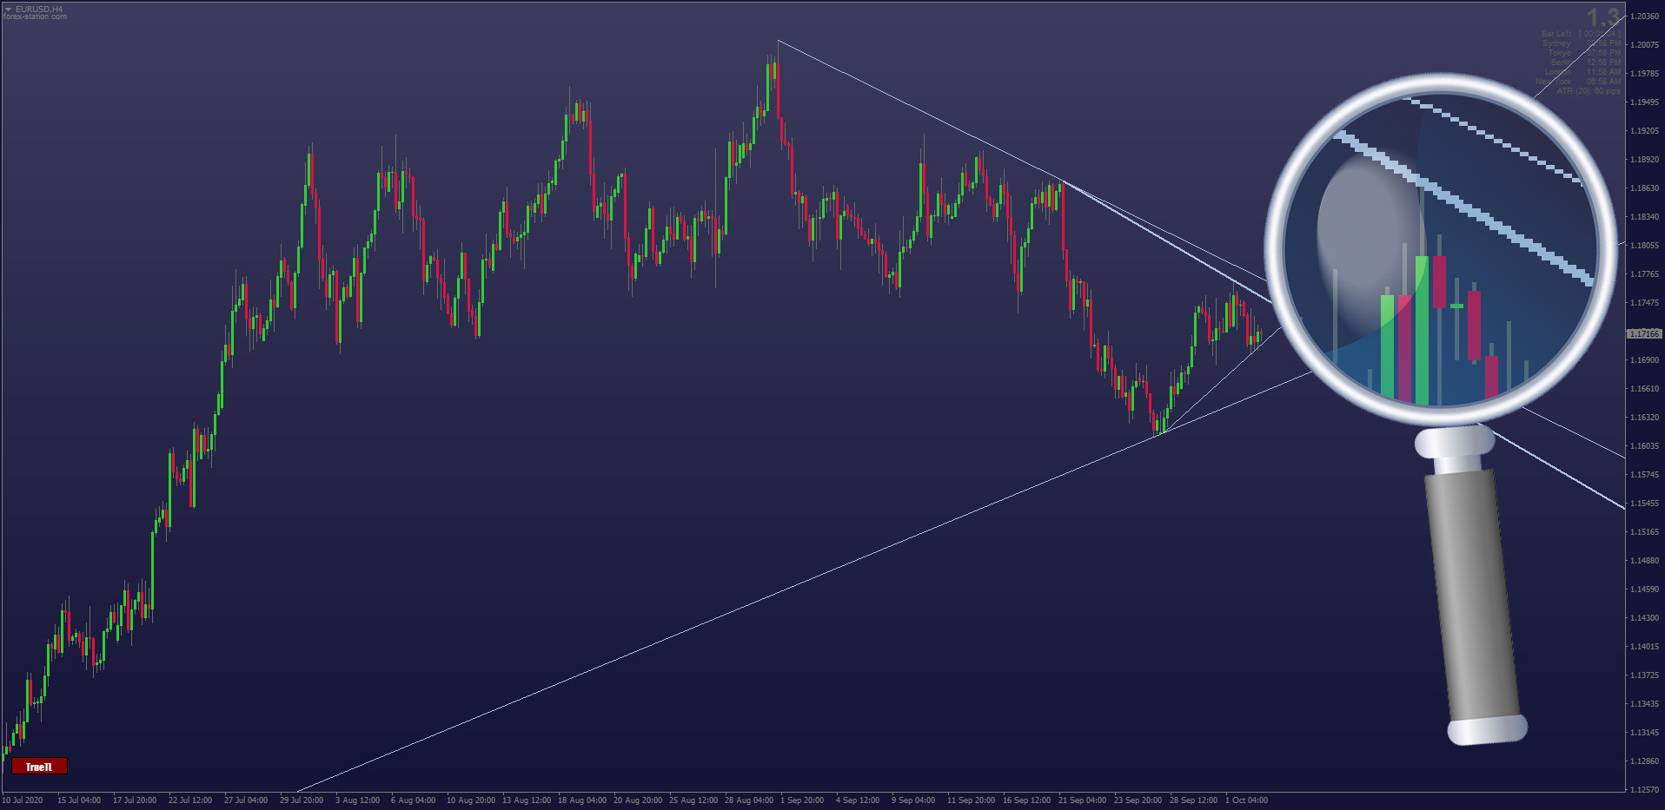Click the 22 Jul 12:00 time label
The width and height of the screenshot is (1665, 810).
(x=190, y=800)
